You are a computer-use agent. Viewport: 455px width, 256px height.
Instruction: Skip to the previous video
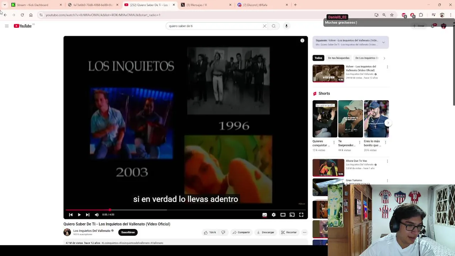tap(71, 215)
